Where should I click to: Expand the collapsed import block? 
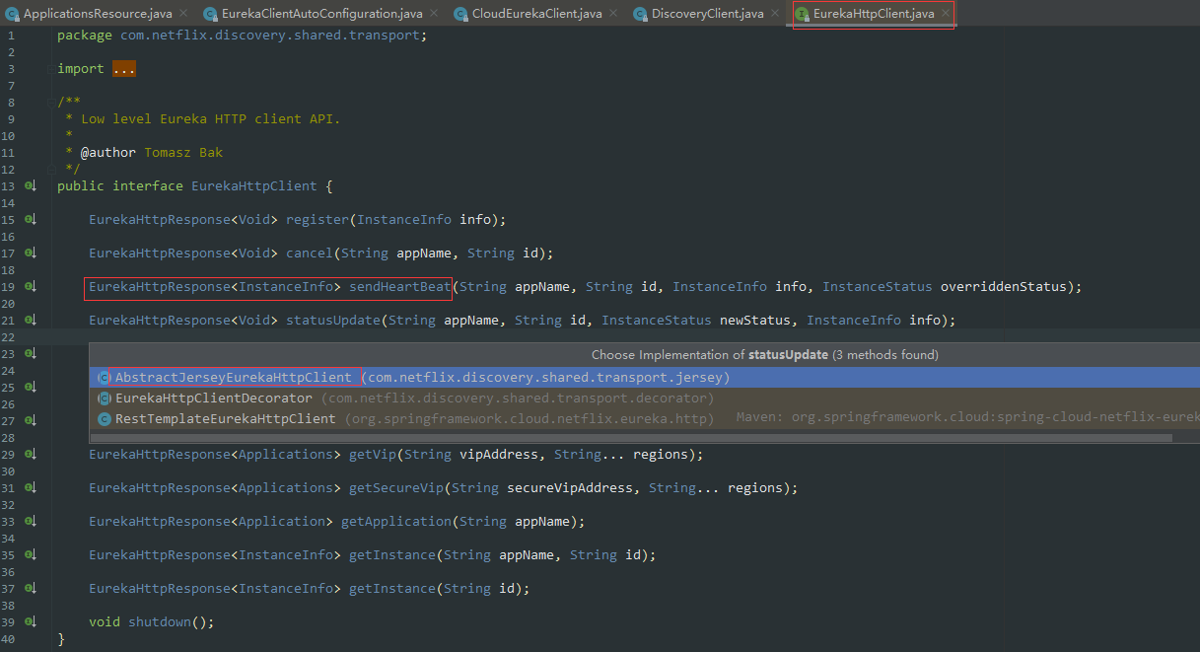tap(124, 69)
